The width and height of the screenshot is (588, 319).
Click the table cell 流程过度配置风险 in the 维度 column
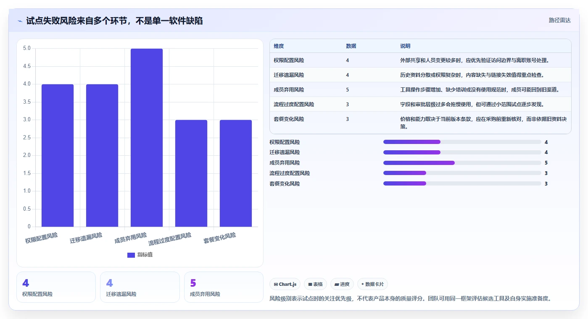click(294, 105)
